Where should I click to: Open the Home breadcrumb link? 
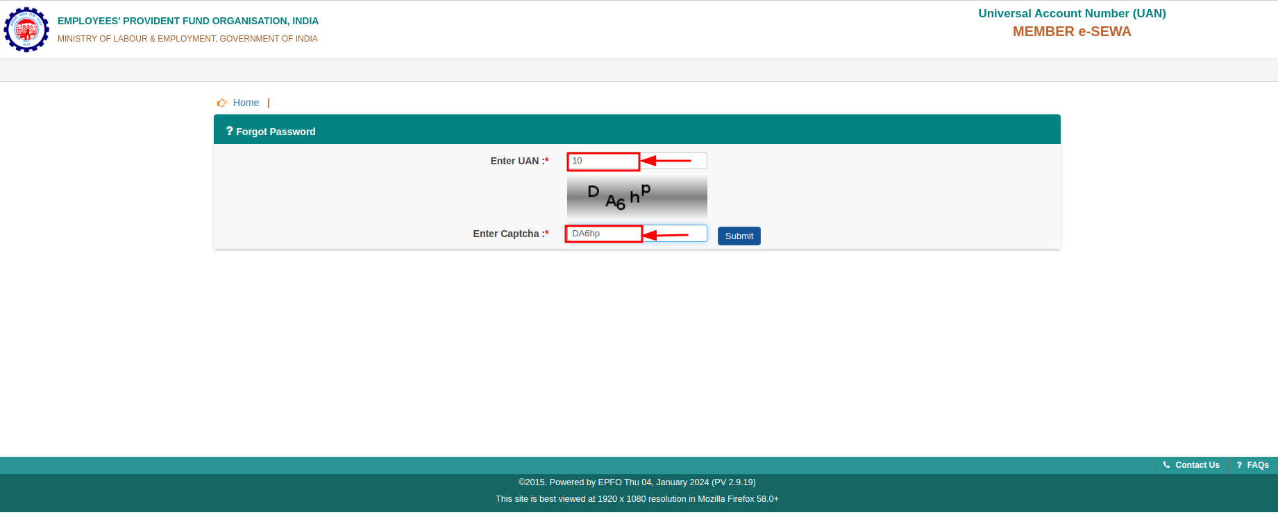(246, 103)
